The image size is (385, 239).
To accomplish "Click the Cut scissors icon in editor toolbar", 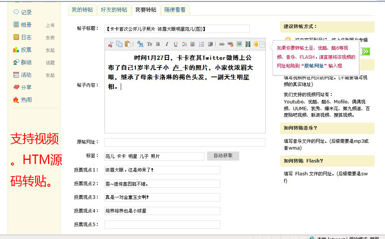I will (x=111, y=44).
